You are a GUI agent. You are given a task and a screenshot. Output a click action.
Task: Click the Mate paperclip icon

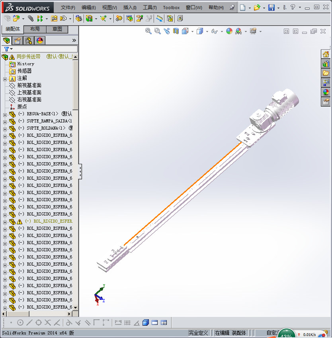(x=31, y=18)
